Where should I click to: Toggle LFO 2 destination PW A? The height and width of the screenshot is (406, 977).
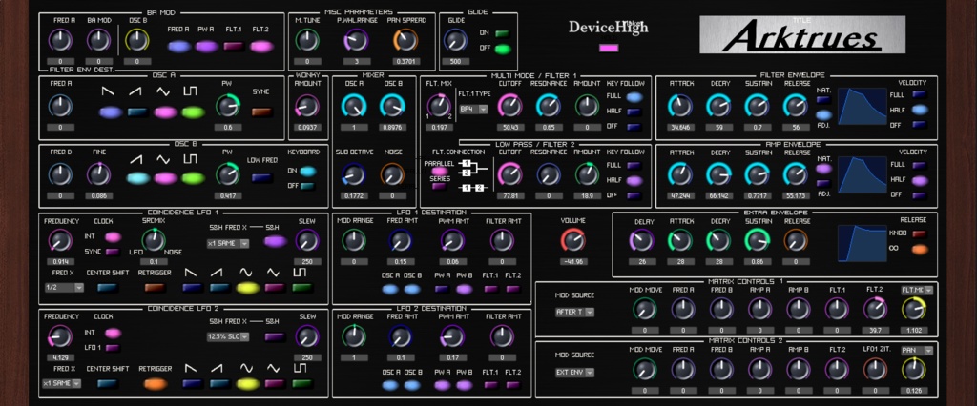442,385
